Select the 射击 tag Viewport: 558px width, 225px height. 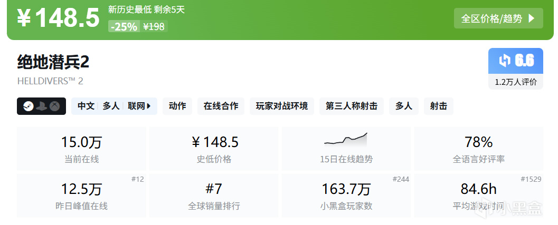438,106
